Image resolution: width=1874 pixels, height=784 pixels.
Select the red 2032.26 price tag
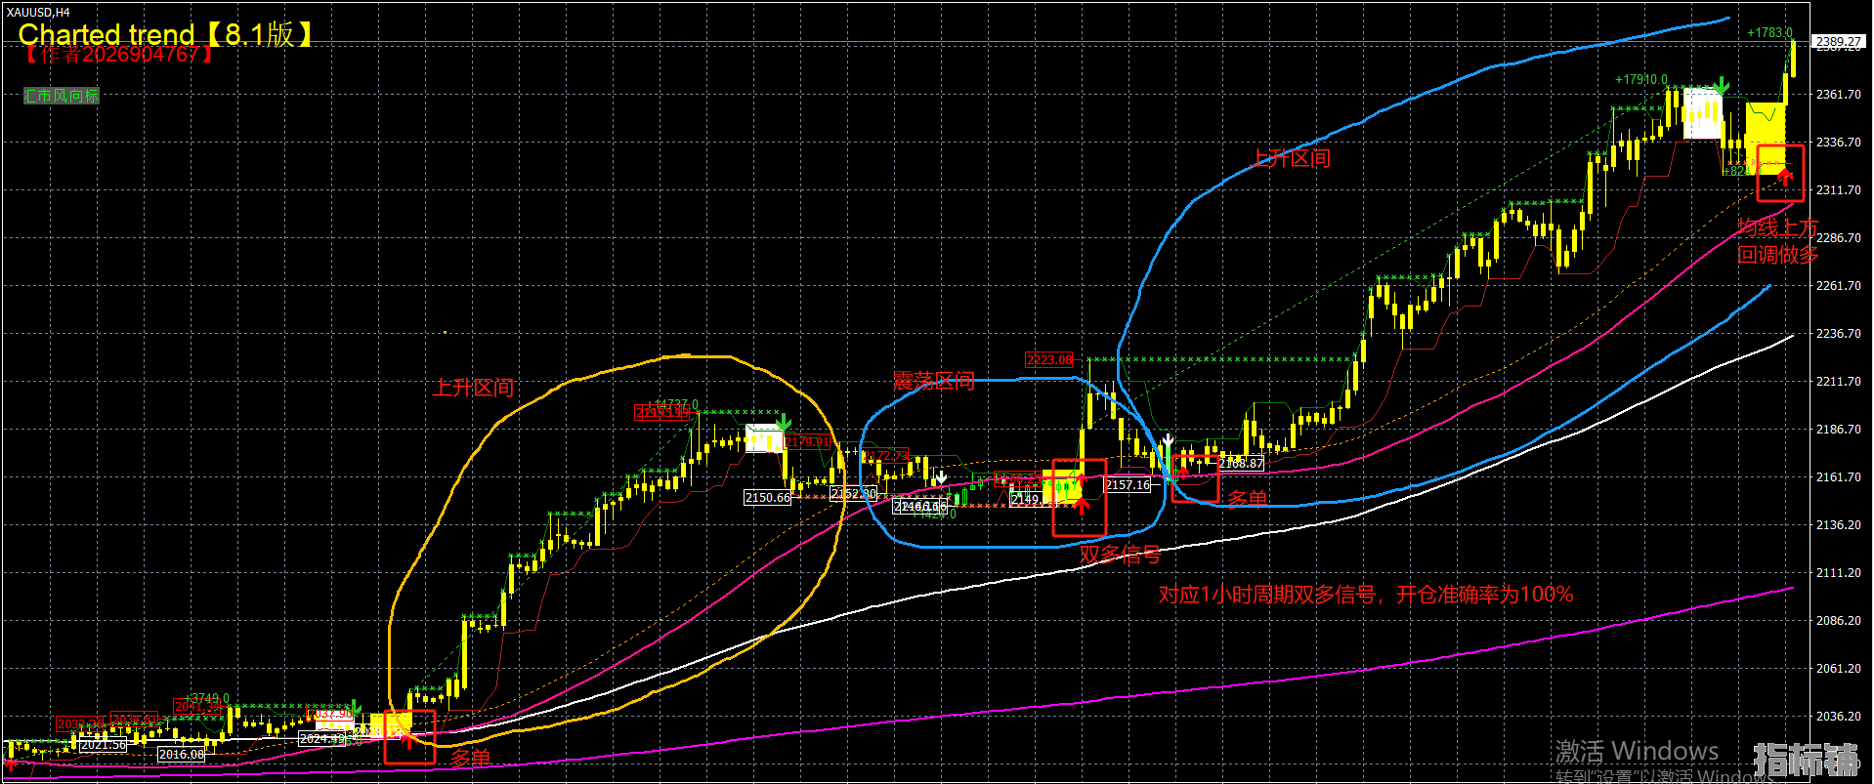click(80, 724)
